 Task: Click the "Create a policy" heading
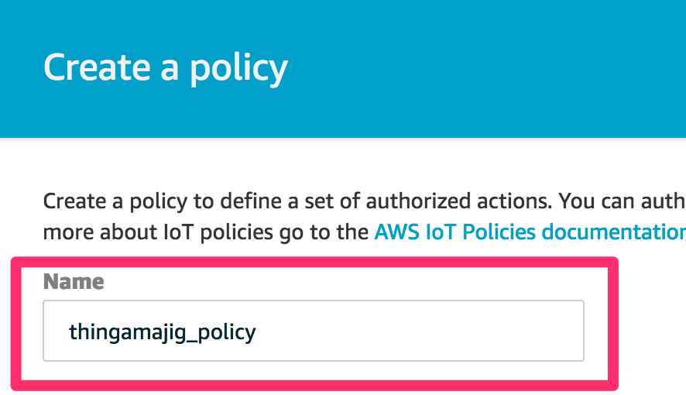click(x=166, y=67)
